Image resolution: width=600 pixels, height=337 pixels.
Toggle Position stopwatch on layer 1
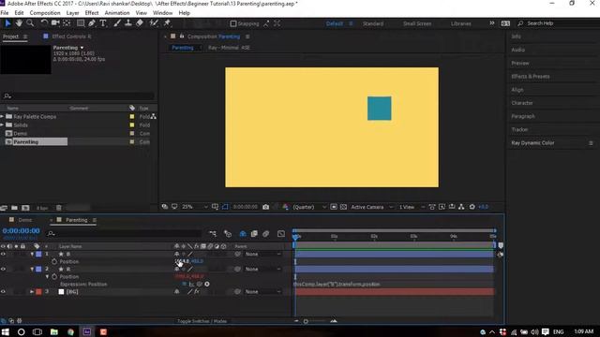tap(54, 262)
